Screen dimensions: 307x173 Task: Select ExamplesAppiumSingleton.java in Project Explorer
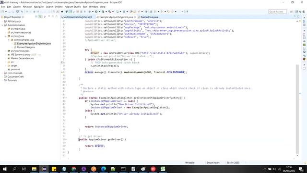point(34,44)
